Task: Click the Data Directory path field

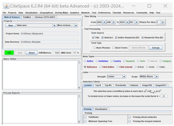Action: (x=49, y=42)
